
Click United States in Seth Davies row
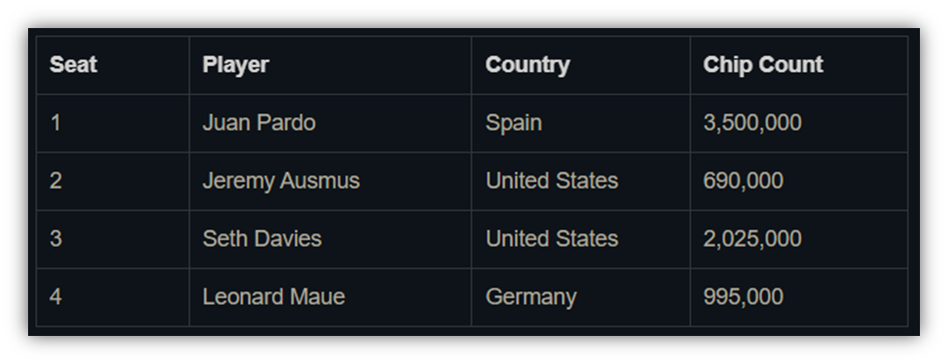580,239
